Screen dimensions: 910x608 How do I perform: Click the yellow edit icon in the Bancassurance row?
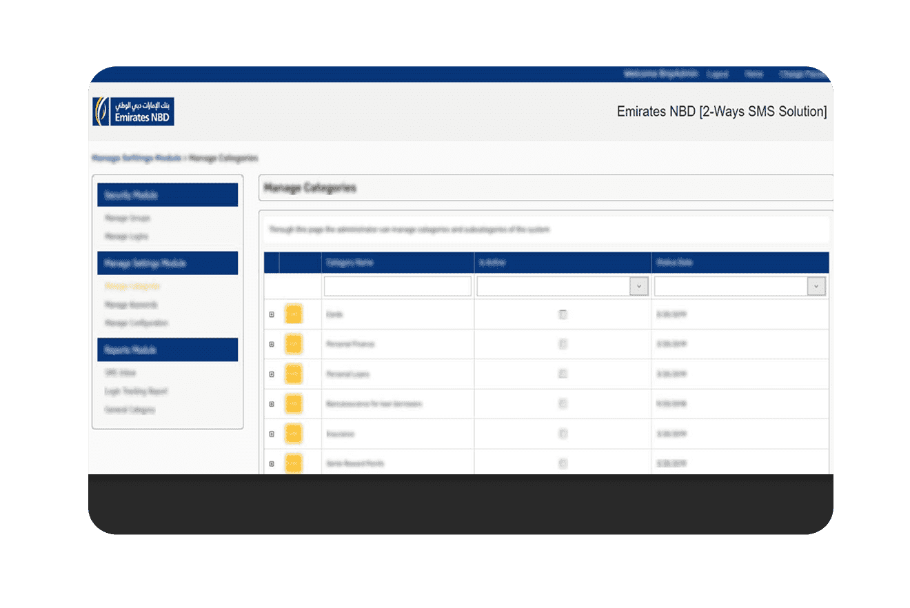click(294, 403)
